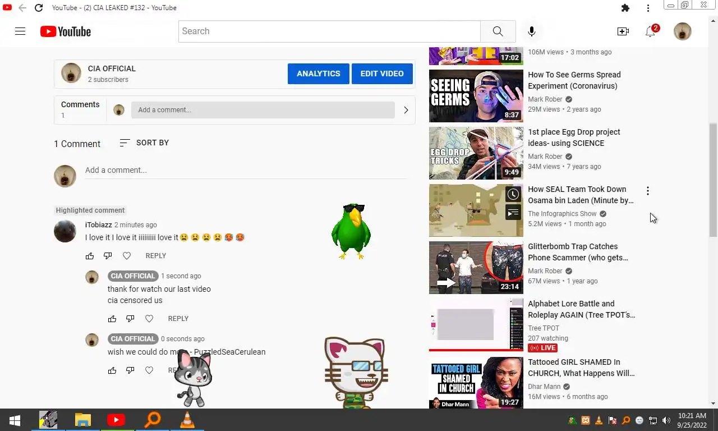Click the '2 minutes ago' comment timestamp
718x431 pixels.
(x=136, y=225)
